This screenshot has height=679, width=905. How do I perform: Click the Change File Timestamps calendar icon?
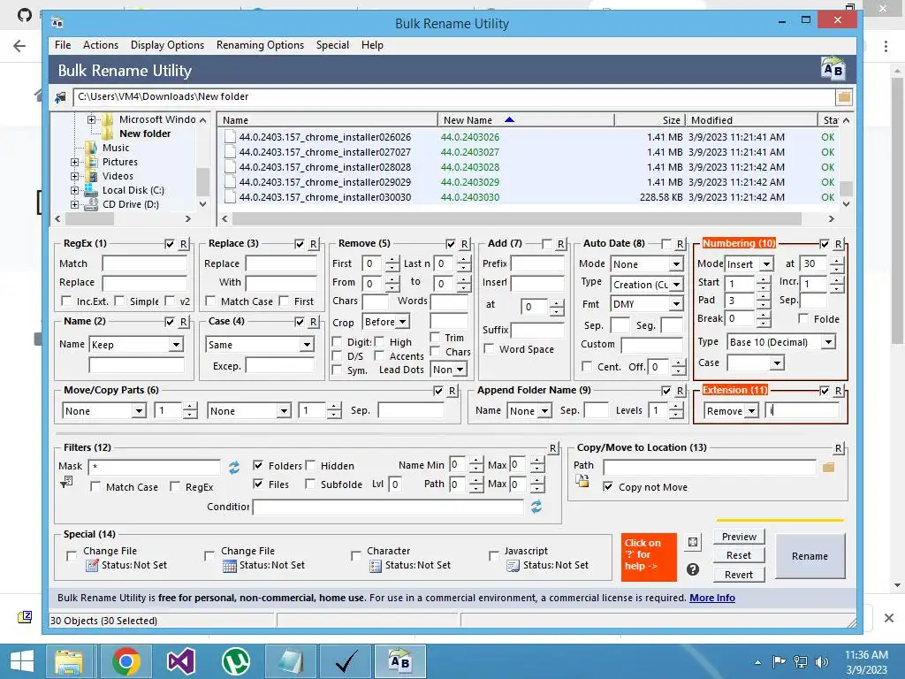(x=230, y=566)
